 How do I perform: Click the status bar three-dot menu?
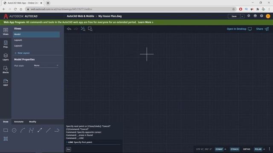point(269,149)
